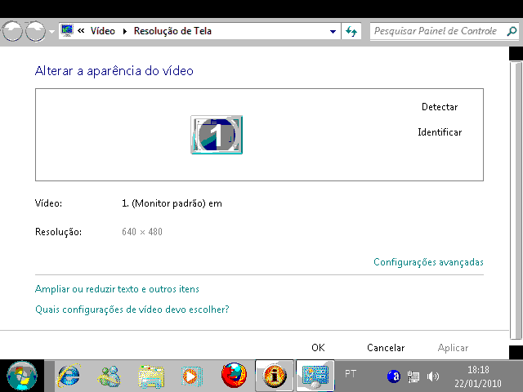This screenshot has width=523, height=392.
Task: Expand the breadcrumb arrow after Vídeo
Action: click(125, 31)
